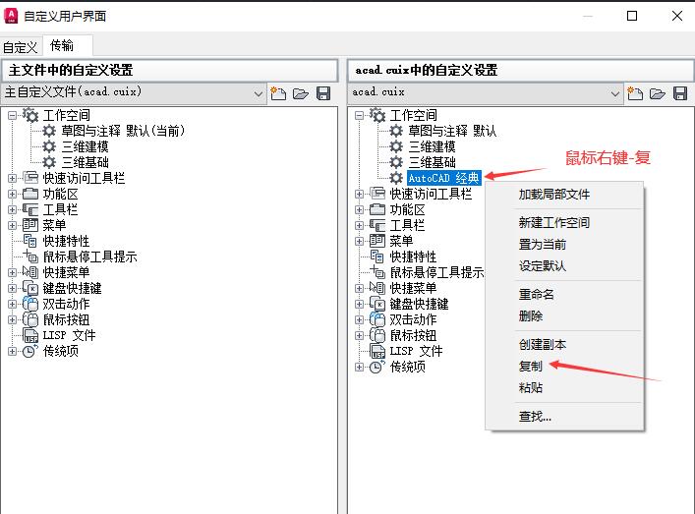
Task: Select 三维建模 workspace in right tree
Action: click(432, 146)
